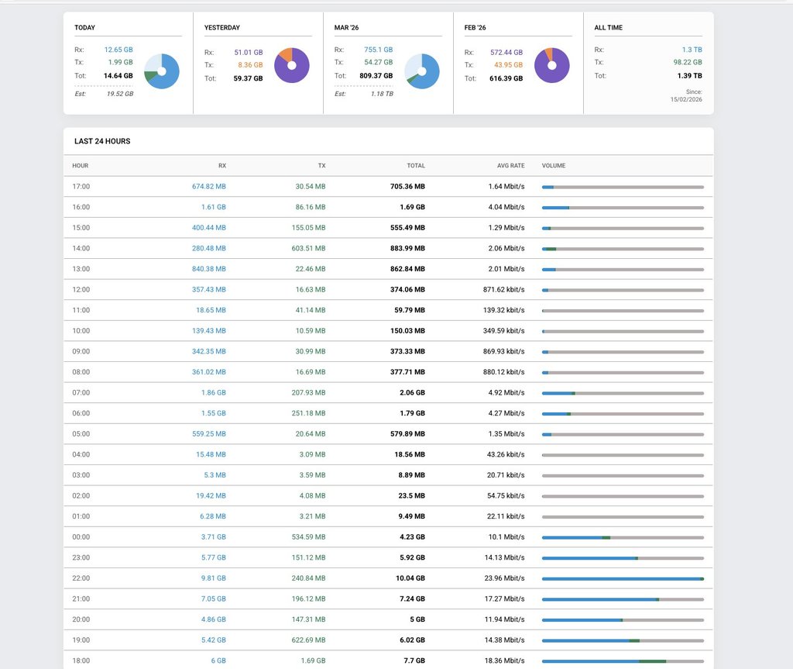The image size is (793, 669).
Task: Select the TOTAL column header
Action: click(416, 166)
